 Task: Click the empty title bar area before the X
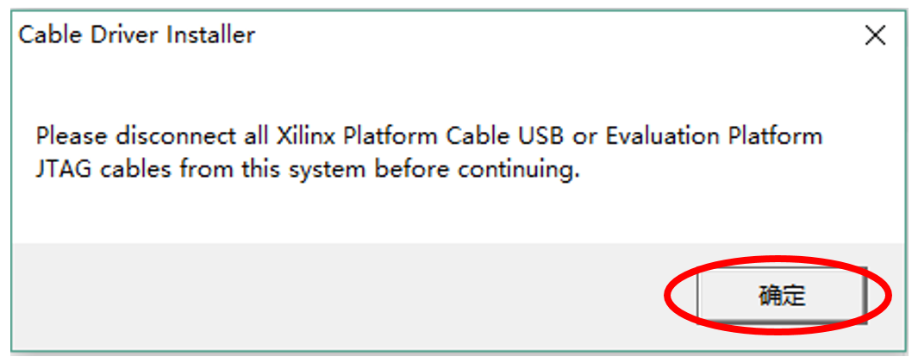560,35
